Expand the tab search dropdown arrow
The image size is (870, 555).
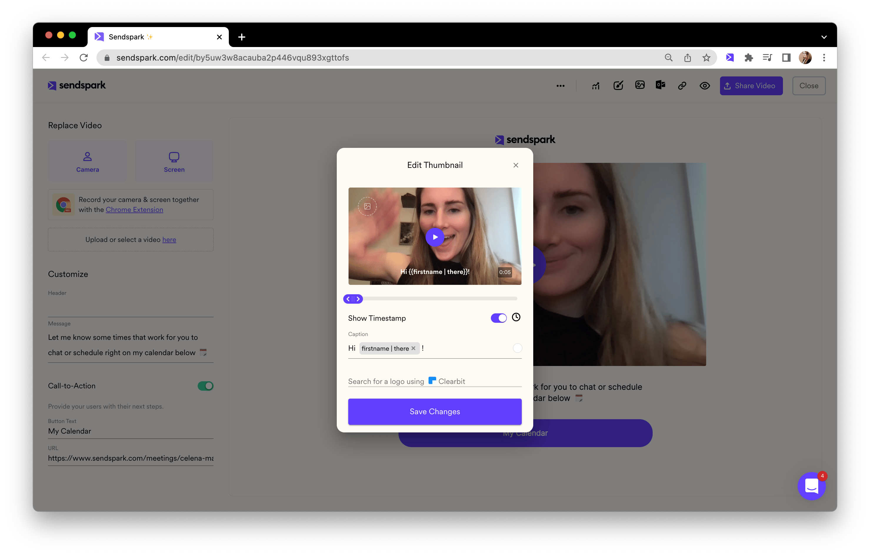(824, 37)
